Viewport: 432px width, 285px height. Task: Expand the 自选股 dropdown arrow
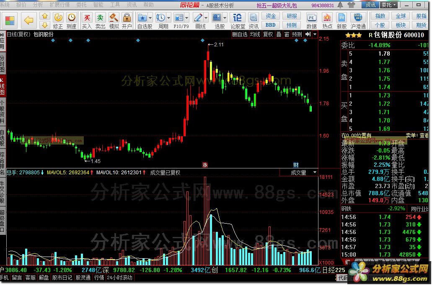click(x=150, y=18)
